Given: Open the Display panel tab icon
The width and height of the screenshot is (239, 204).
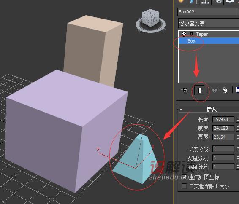Looking at the screenshot, I should 230,2.
